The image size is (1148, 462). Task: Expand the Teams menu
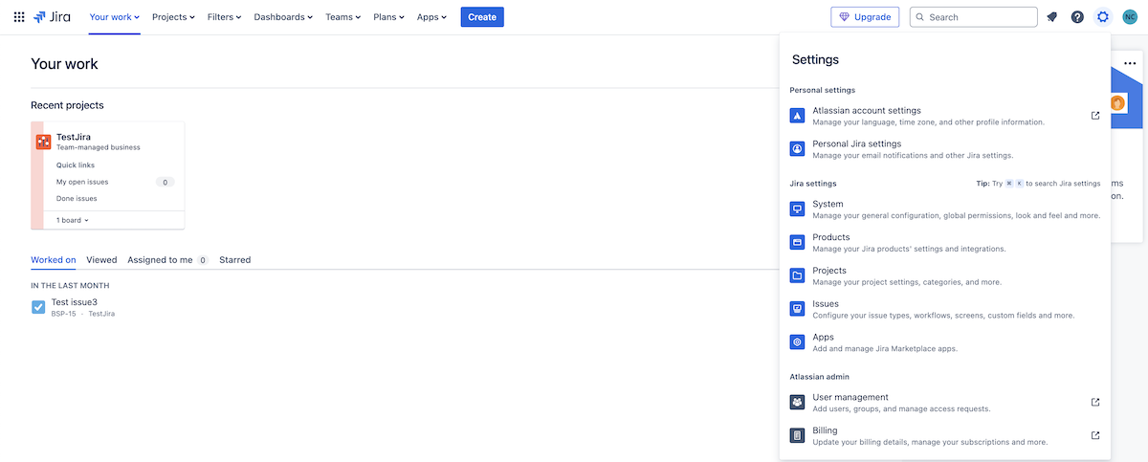point(343,17)
